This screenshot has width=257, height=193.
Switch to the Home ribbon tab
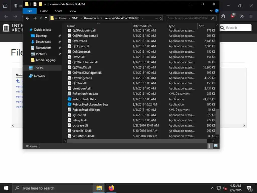(x=44, y=11)
